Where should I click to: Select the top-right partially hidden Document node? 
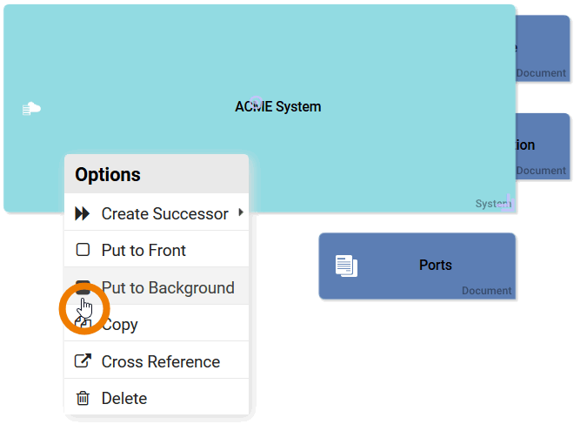[x=543, y=48]
